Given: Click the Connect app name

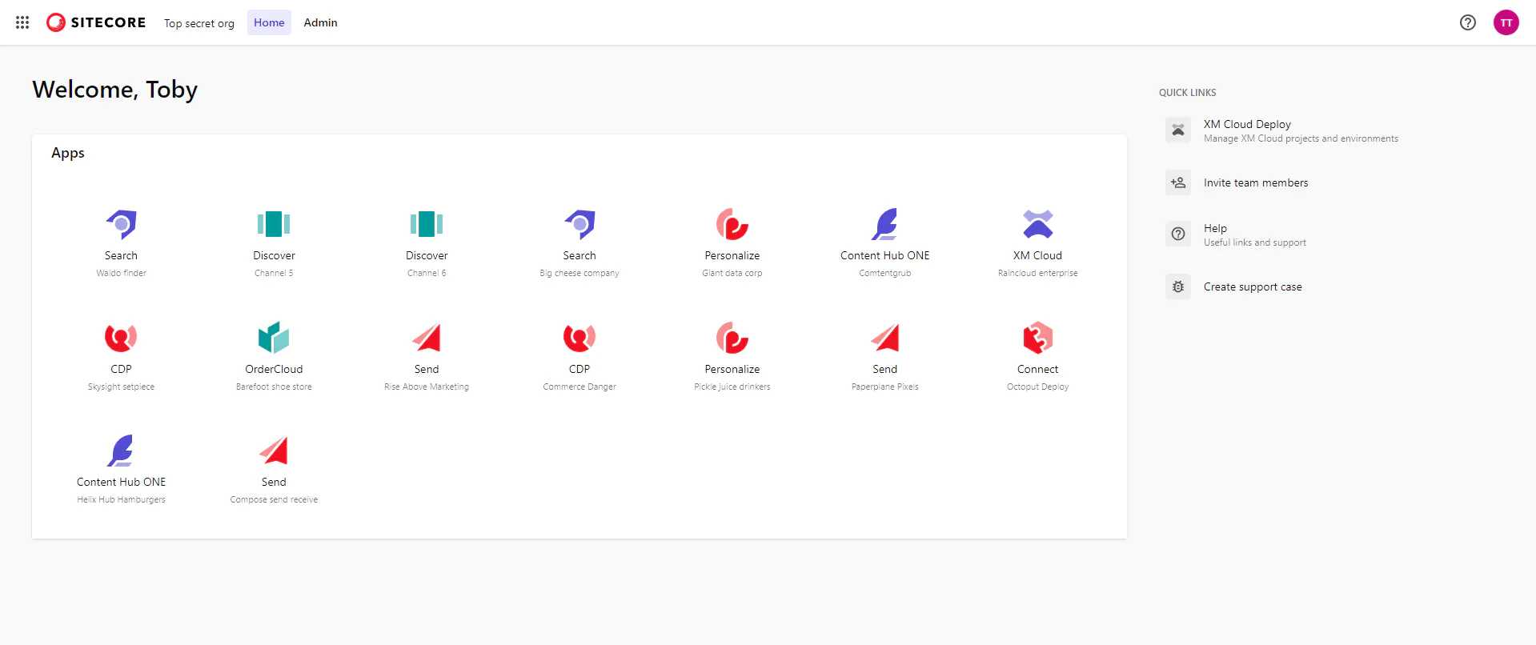Looking at the screenshot, I should tap(1038, 369).
